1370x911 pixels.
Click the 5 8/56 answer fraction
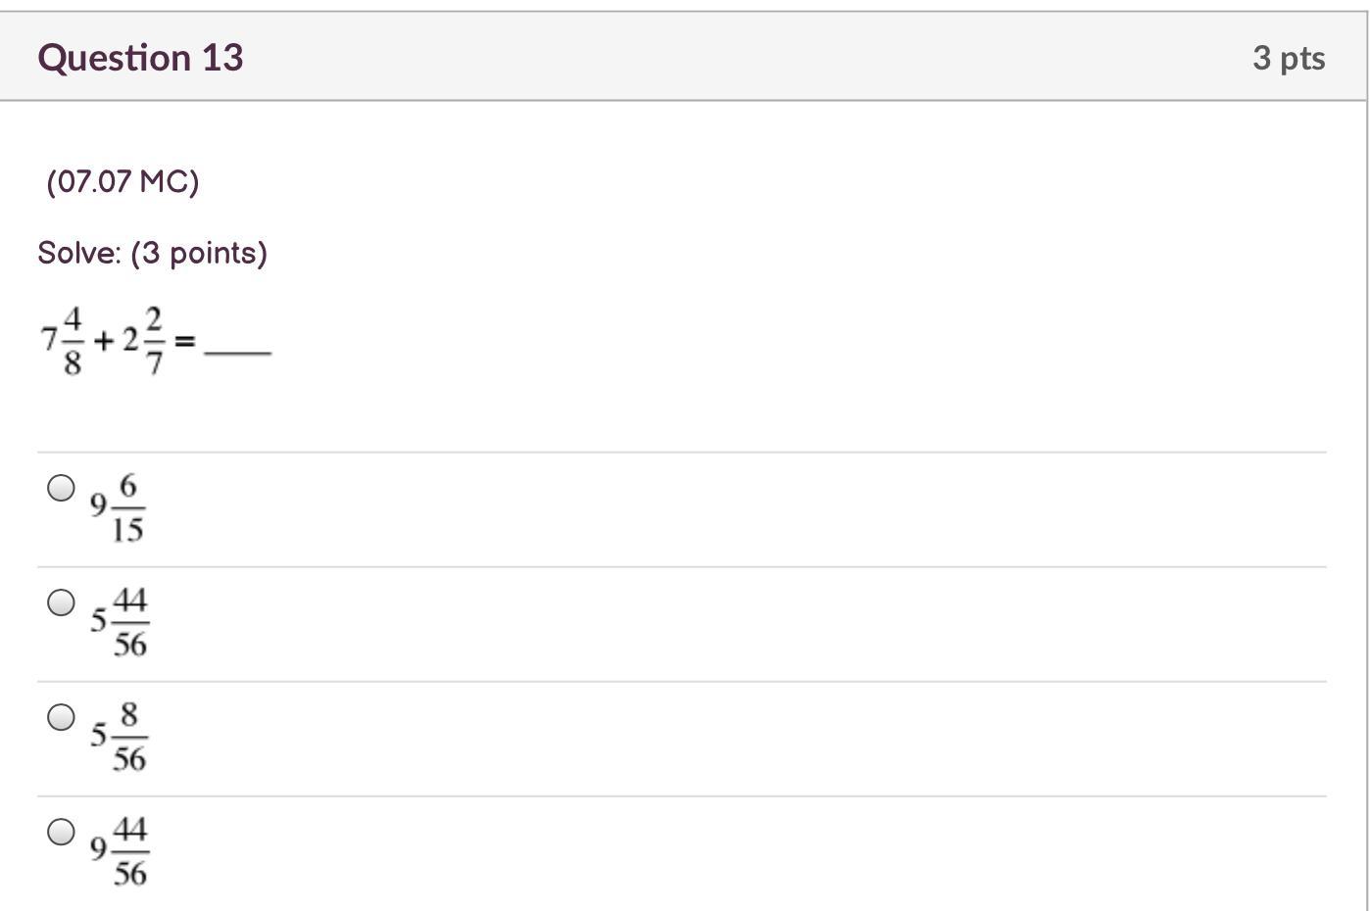click(x=120, y=736)
